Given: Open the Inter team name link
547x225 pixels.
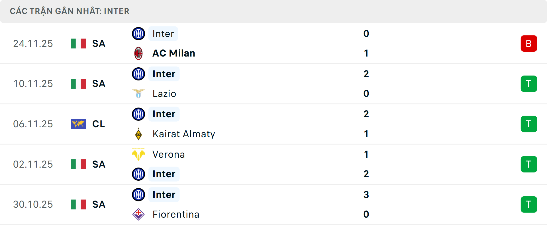Looking at the screenshot, I should click(x=163, y=34).
